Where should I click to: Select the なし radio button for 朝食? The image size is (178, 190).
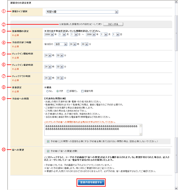click(47, 91)
